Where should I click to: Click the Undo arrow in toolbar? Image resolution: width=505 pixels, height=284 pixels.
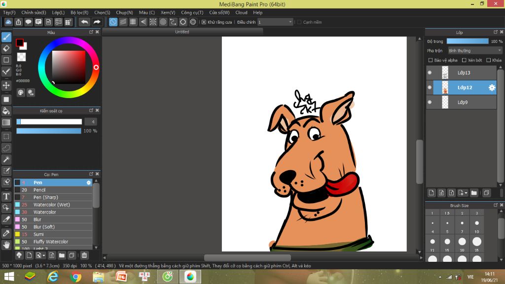(84, 22)
